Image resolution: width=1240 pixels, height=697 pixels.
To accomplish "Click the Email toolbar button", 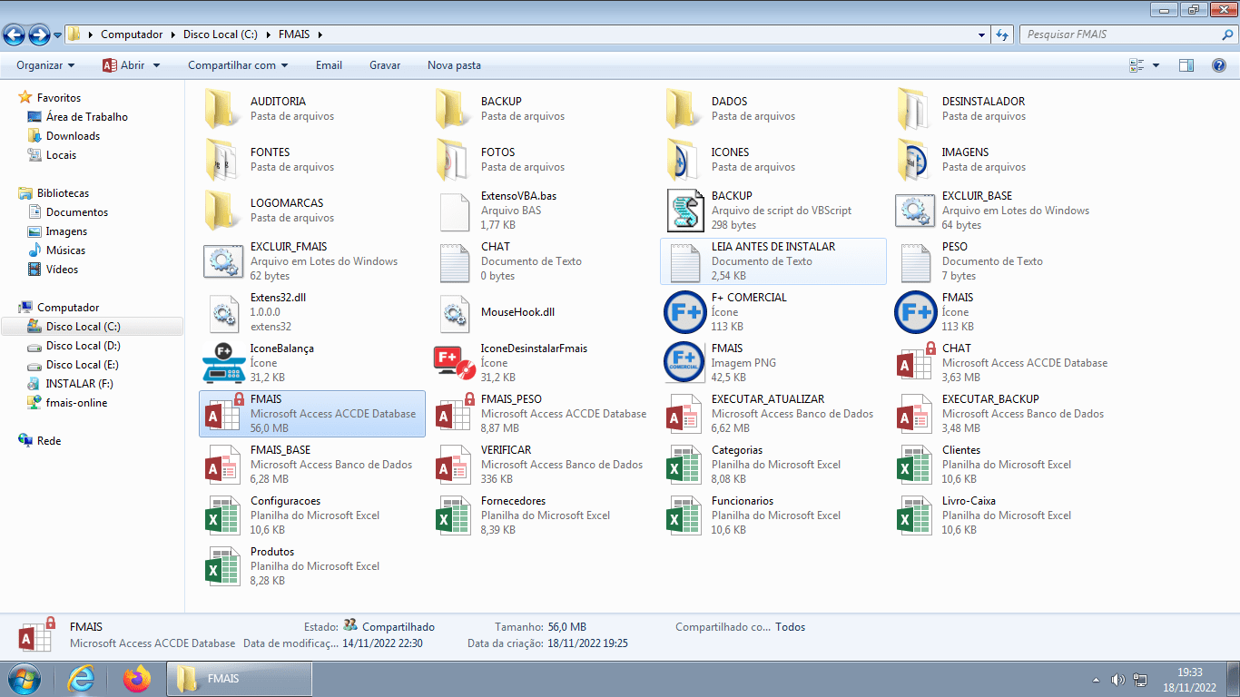I will coord(329,65).
